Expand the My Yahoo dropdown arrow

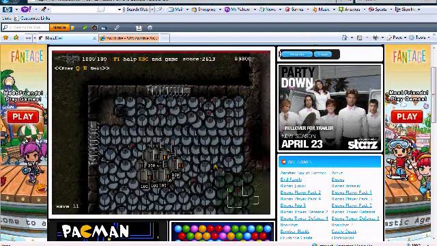tap(255, 10)
